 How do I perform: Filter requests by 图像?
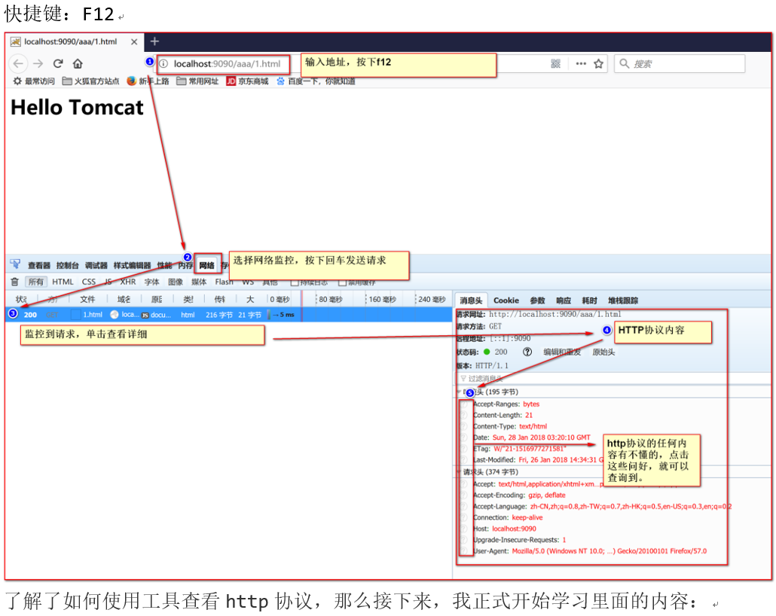click(176, 282)
